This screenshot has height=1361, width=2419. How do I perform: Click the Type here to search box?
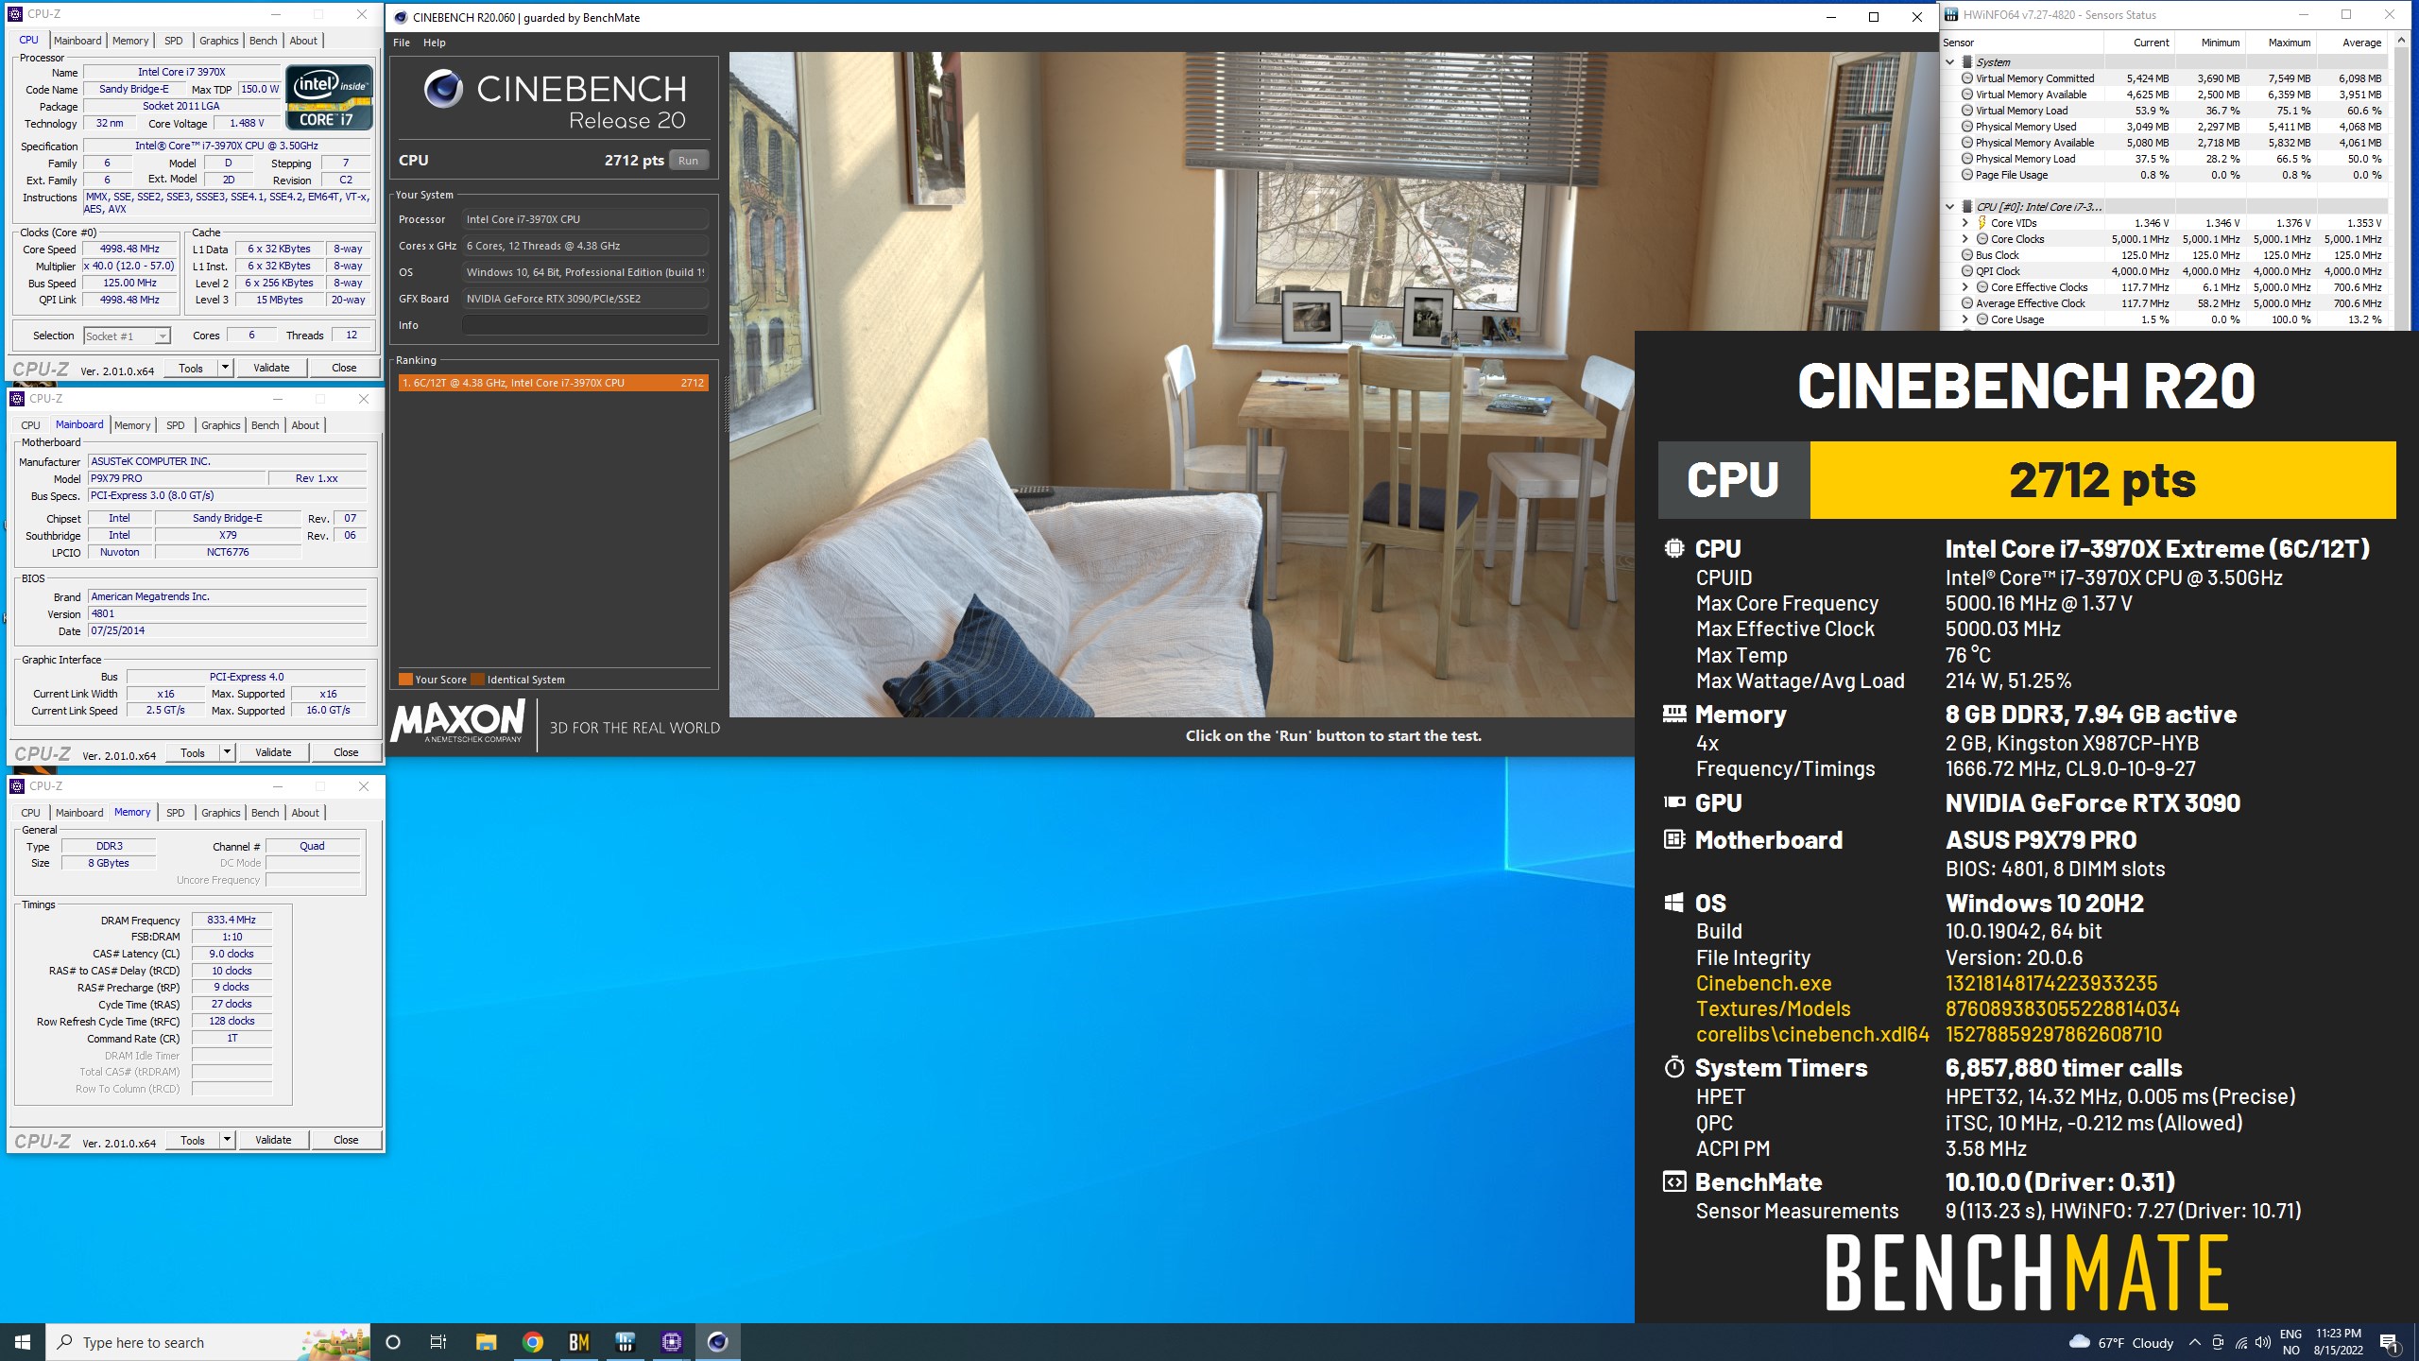coord(208,1342)
